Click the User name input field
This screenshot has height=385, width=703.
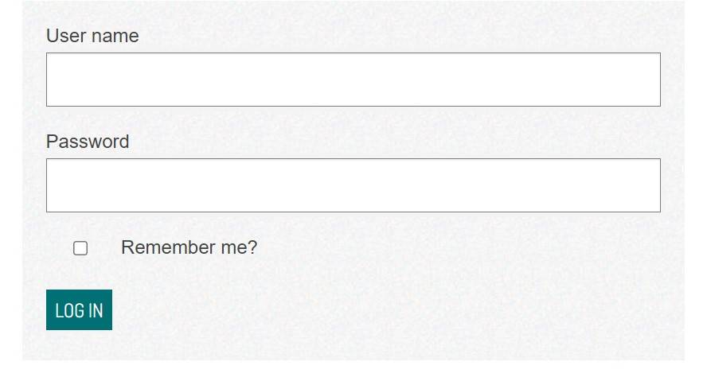(x=353, y=80)
